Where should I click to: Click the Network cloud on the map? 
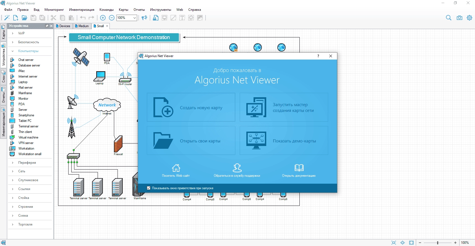(x=107, y=105)
